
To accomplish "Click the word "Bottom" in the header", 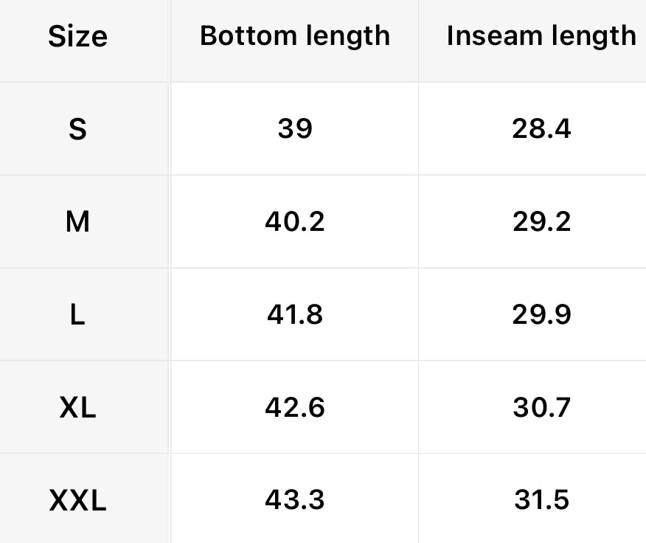I will point(246,35).
